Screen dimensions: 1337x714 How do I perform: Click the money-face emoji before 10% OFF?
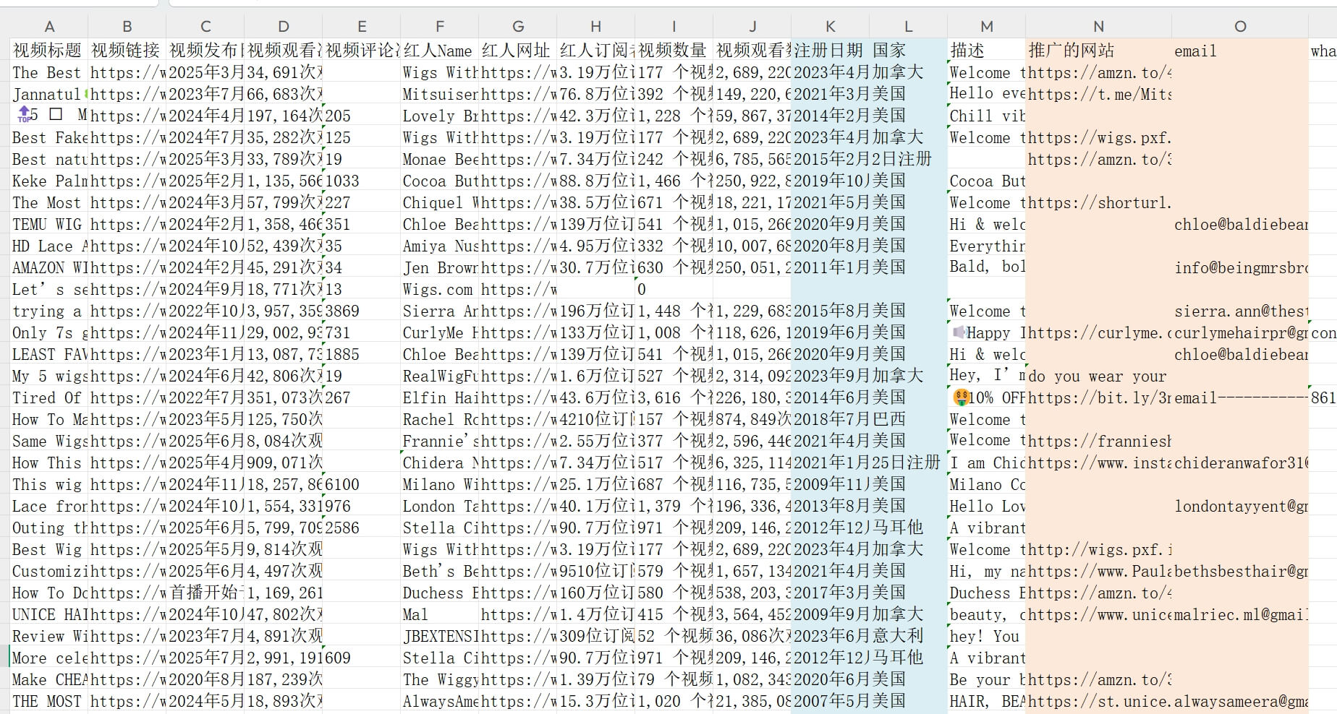pyautogui.click(x=961, y=397)
